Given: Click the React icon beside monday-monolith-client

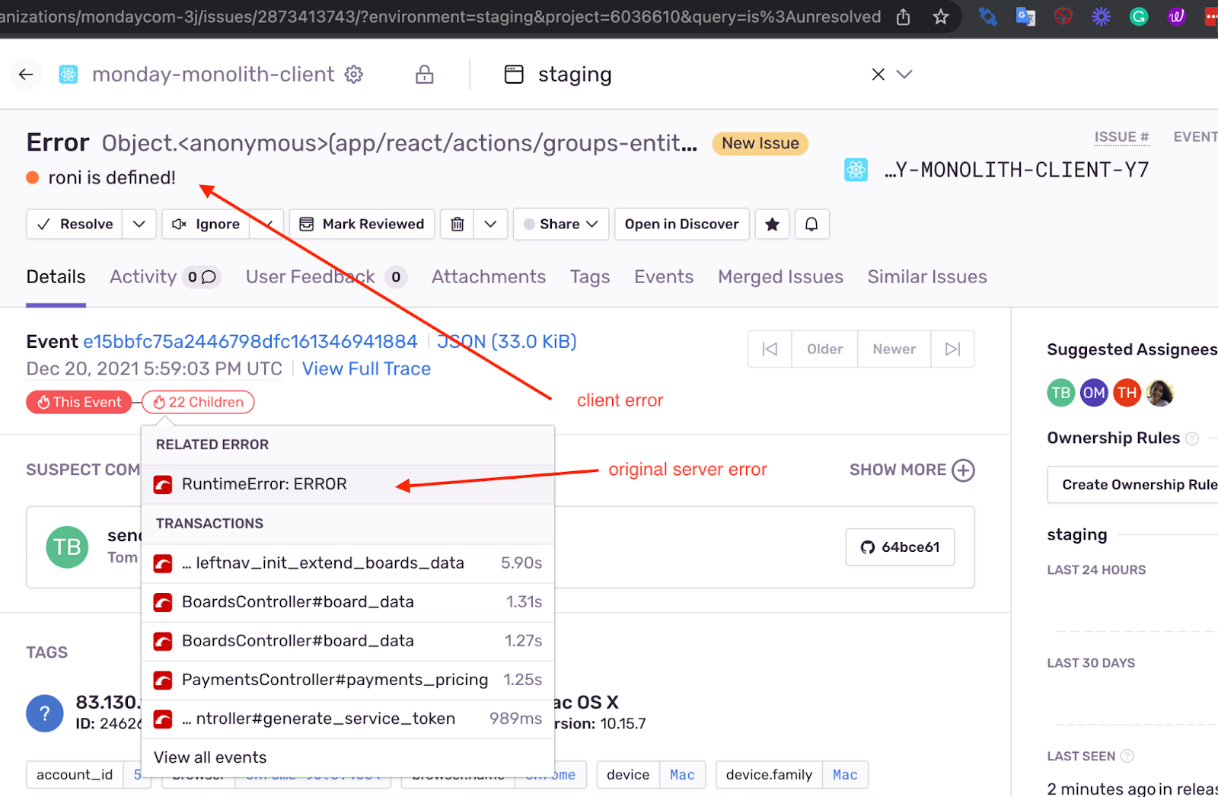Looking at the screenshot, I should [x=69, y=74].
